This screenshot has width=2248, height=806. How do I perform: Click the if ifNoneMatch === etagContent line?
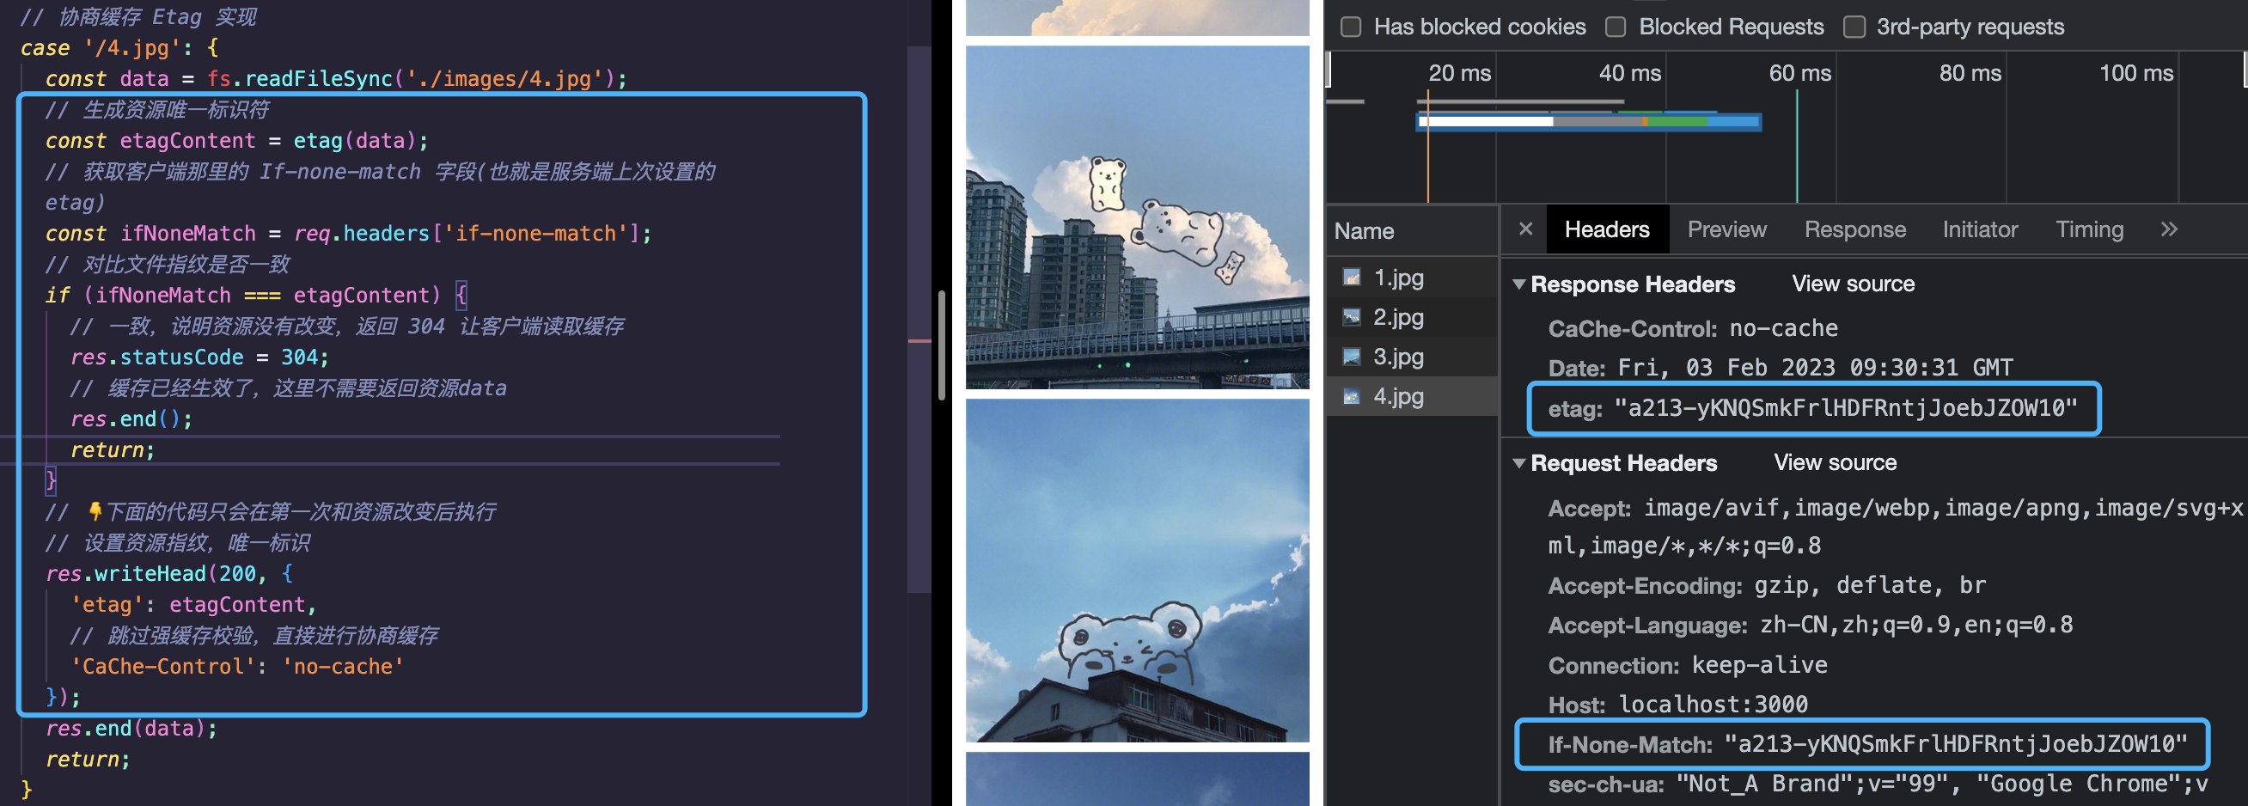257,295
